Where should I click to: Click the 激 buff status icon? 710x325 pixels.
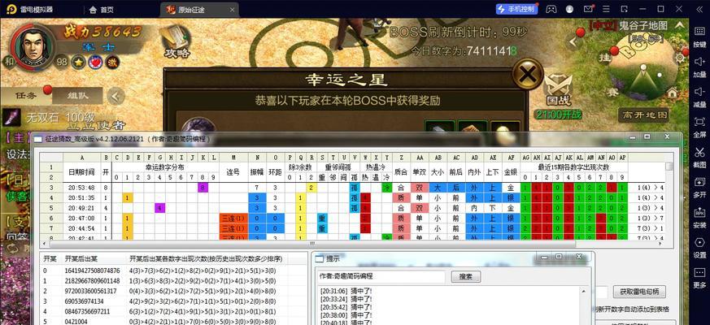(x=112, y=62)
